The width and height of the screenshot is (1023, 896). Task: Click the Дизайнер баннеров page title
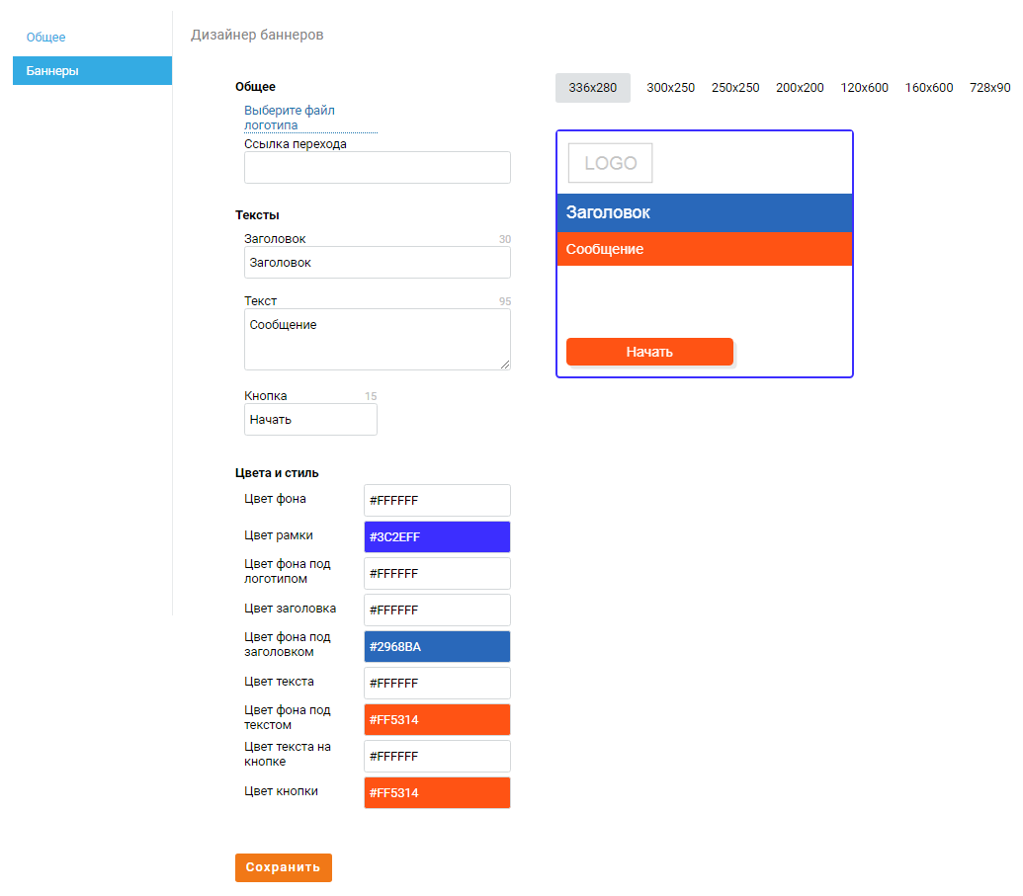click(x=257, y=35)
